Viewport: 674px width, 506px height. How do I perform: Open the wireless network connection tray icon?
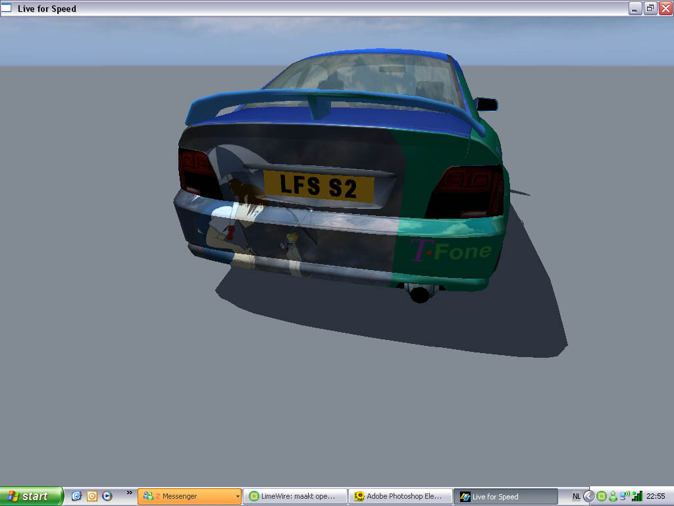625,496
